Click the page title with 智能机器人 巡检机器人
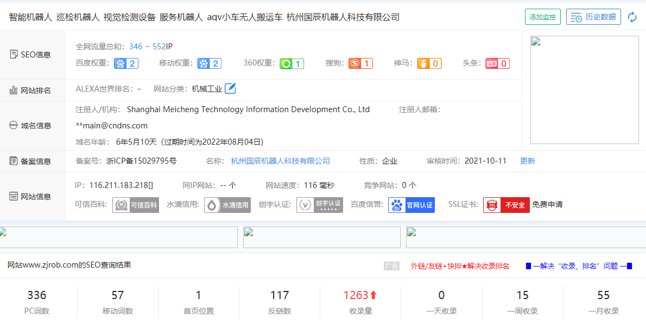This screenshot has height=331, width=646. point(204,17)
